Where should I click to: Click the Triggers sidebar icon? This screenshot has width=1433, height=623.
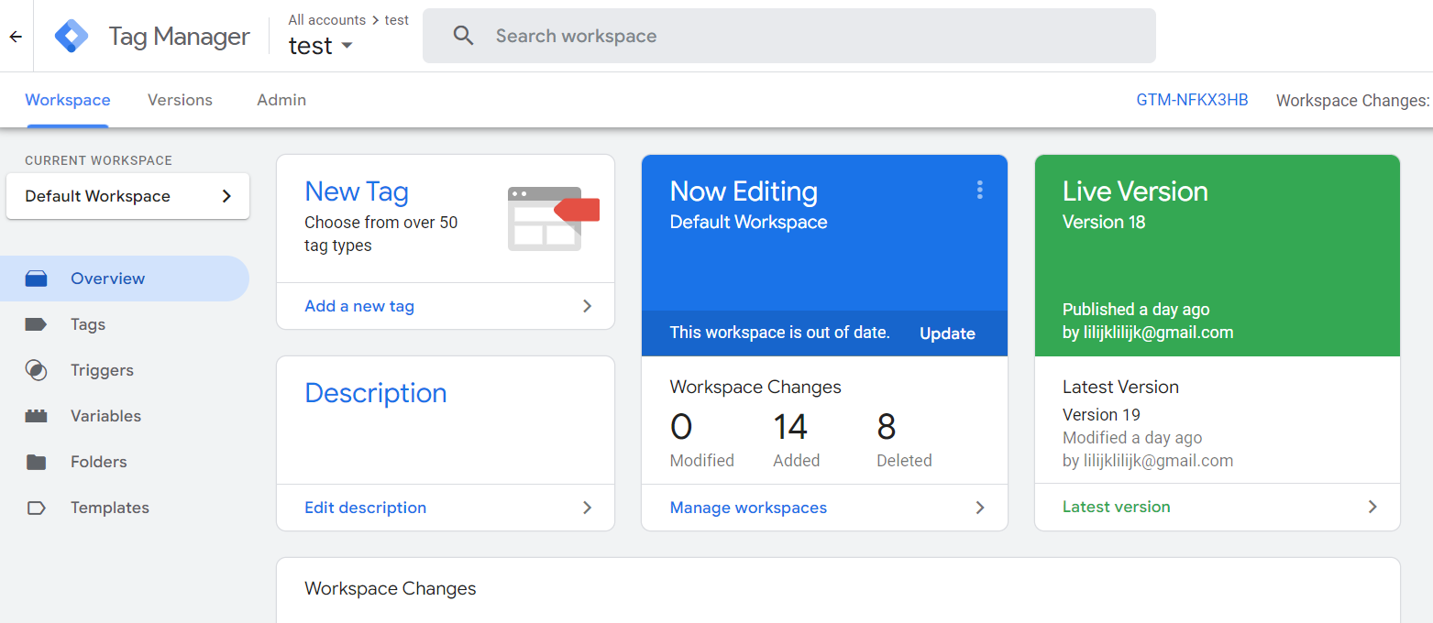[37, 370]
